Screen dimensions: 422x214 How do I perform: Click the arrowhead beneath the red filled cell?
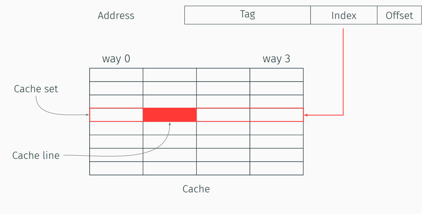pyautogui.click(x=170, y=124)
